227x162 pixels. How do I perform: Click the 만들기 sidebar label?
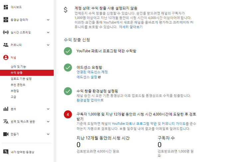pos(15,134)
